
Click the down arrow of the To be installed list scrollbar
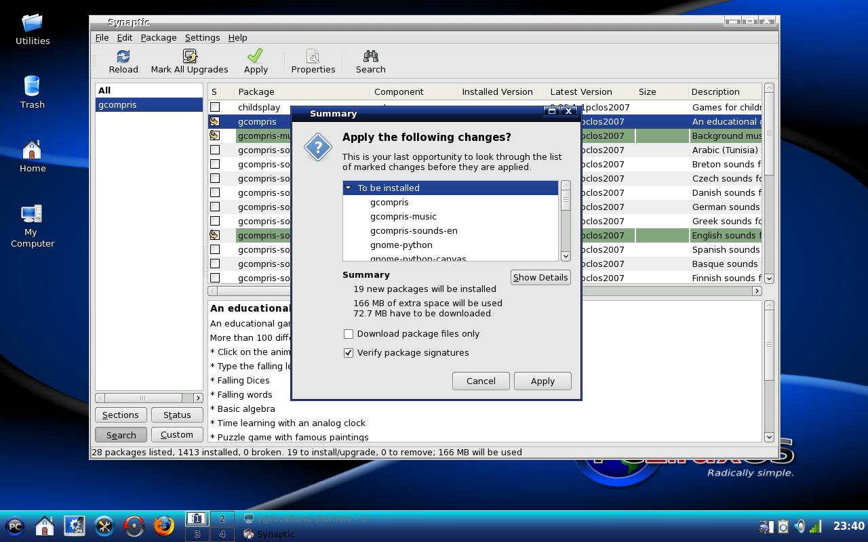[x=566, y=257]
